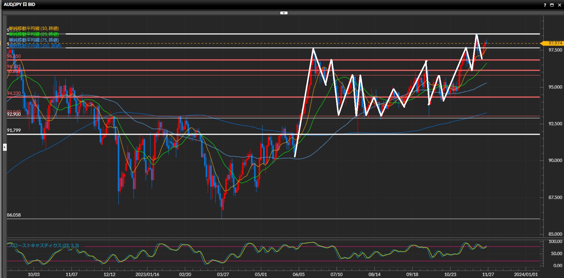Click the SMA 75 moving average label
Image resolution: width=564 pixels, height=278 pixels.
pyautogui.click(x=34, y=40)
